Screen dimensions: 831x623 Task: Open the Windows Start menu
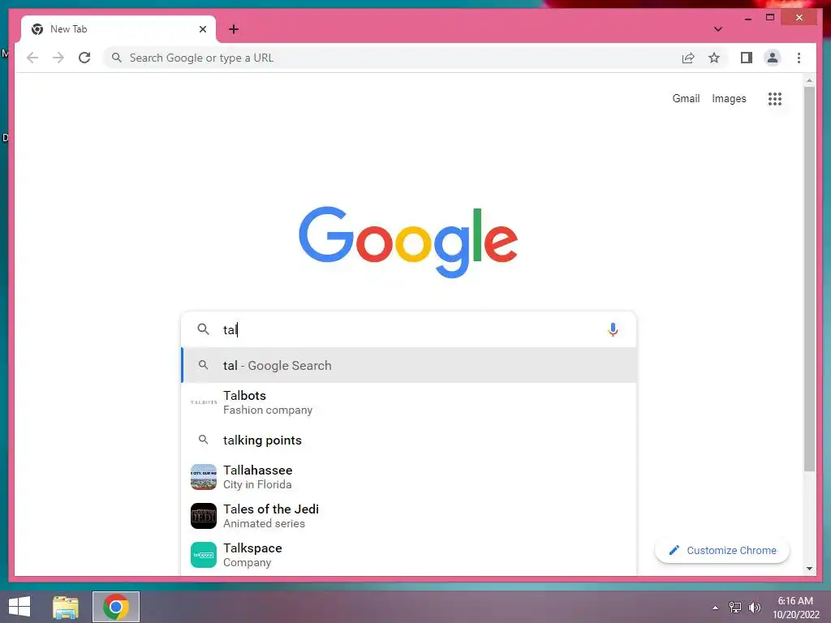(19, 607)
